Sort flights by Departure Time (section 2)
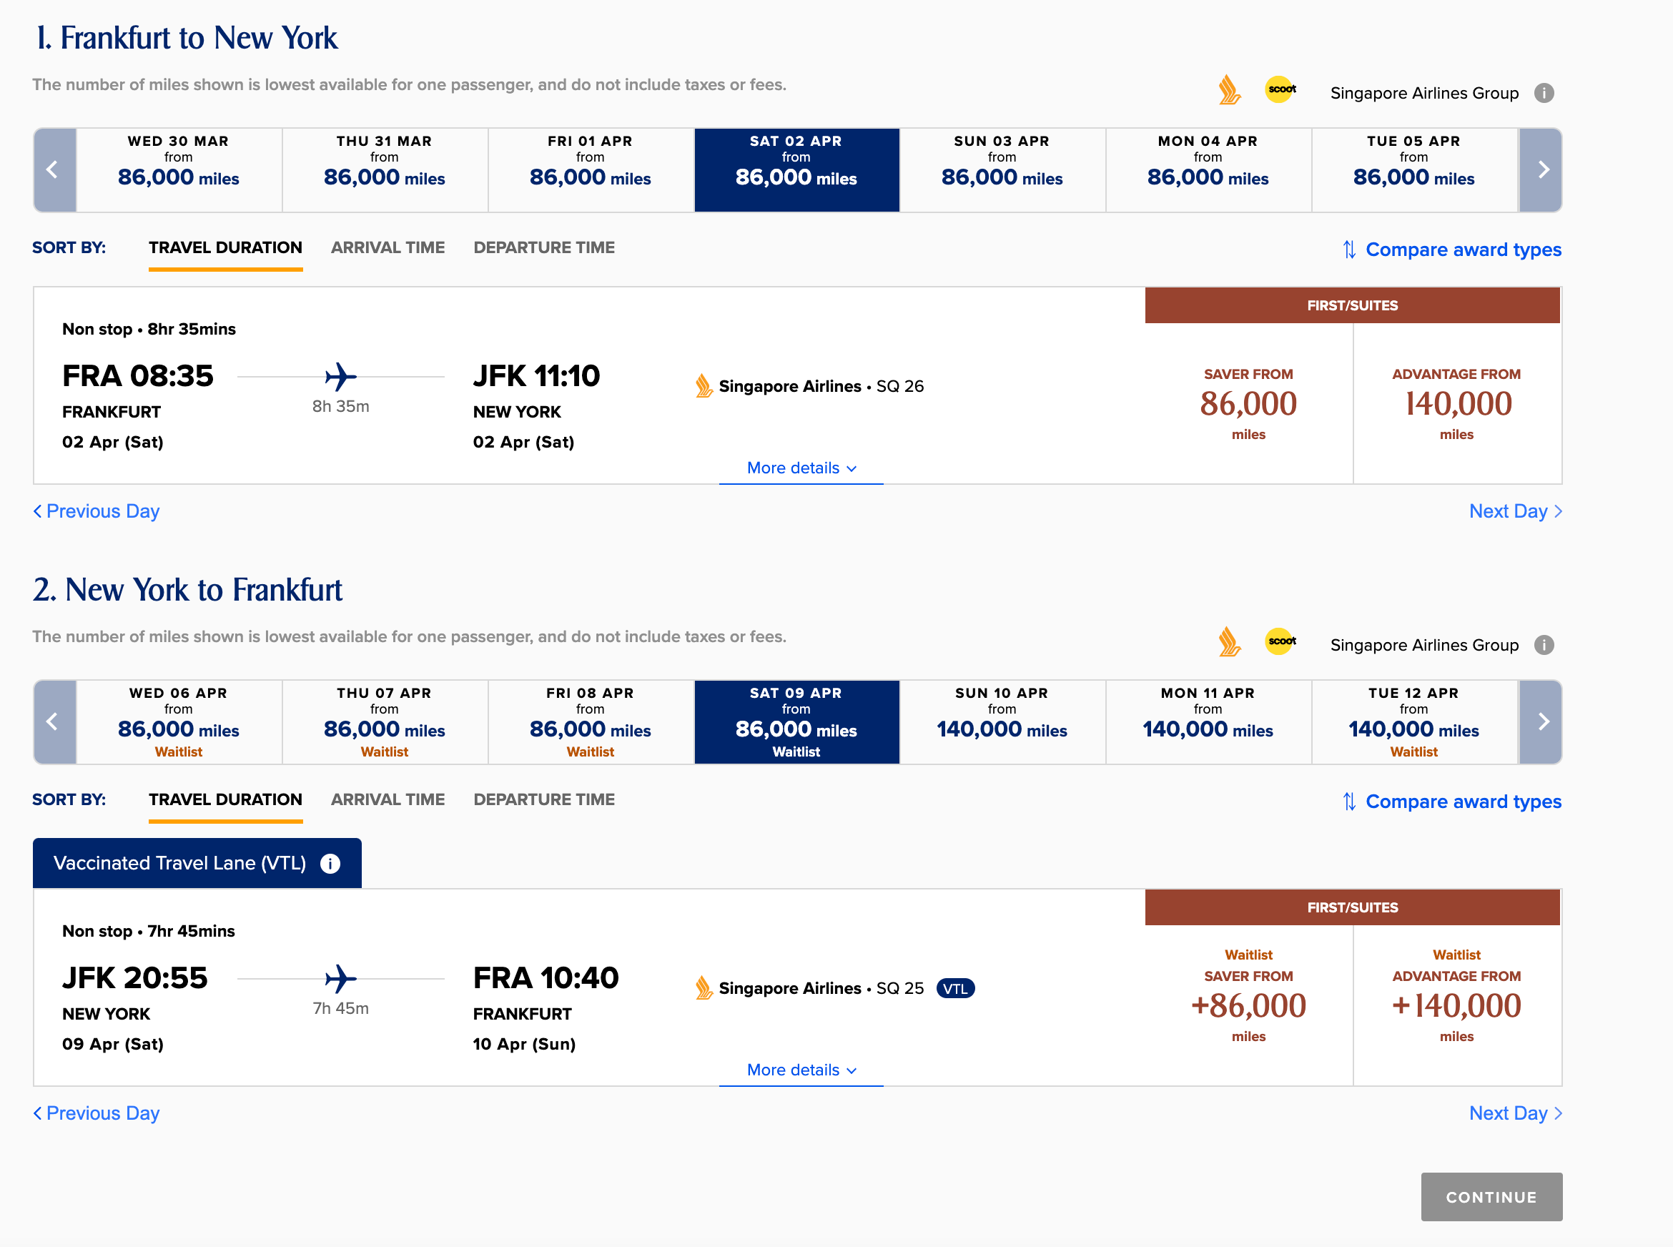 click(x=545, y=799)
